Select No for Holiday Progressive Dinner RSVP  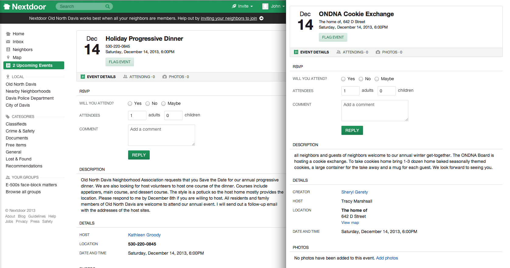(148, 104)
